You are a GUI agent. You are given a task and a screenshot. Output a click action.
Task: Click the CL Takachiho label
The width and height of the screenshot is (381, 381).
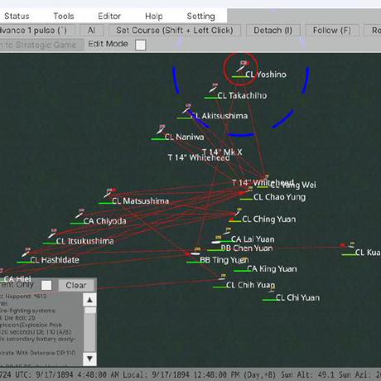(x=242, y=95)
